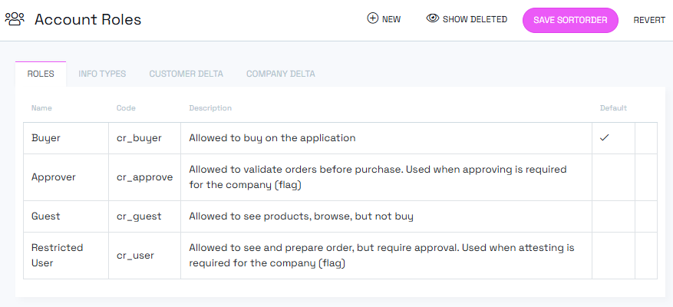This screenshot has width=673, height=307.
Task: Select the Roles tab
Action: [x=41, y=74]
